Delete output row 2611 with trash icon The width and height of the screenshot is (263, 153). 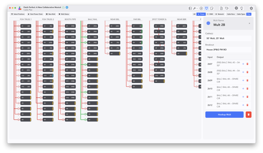tap(247, 97)
